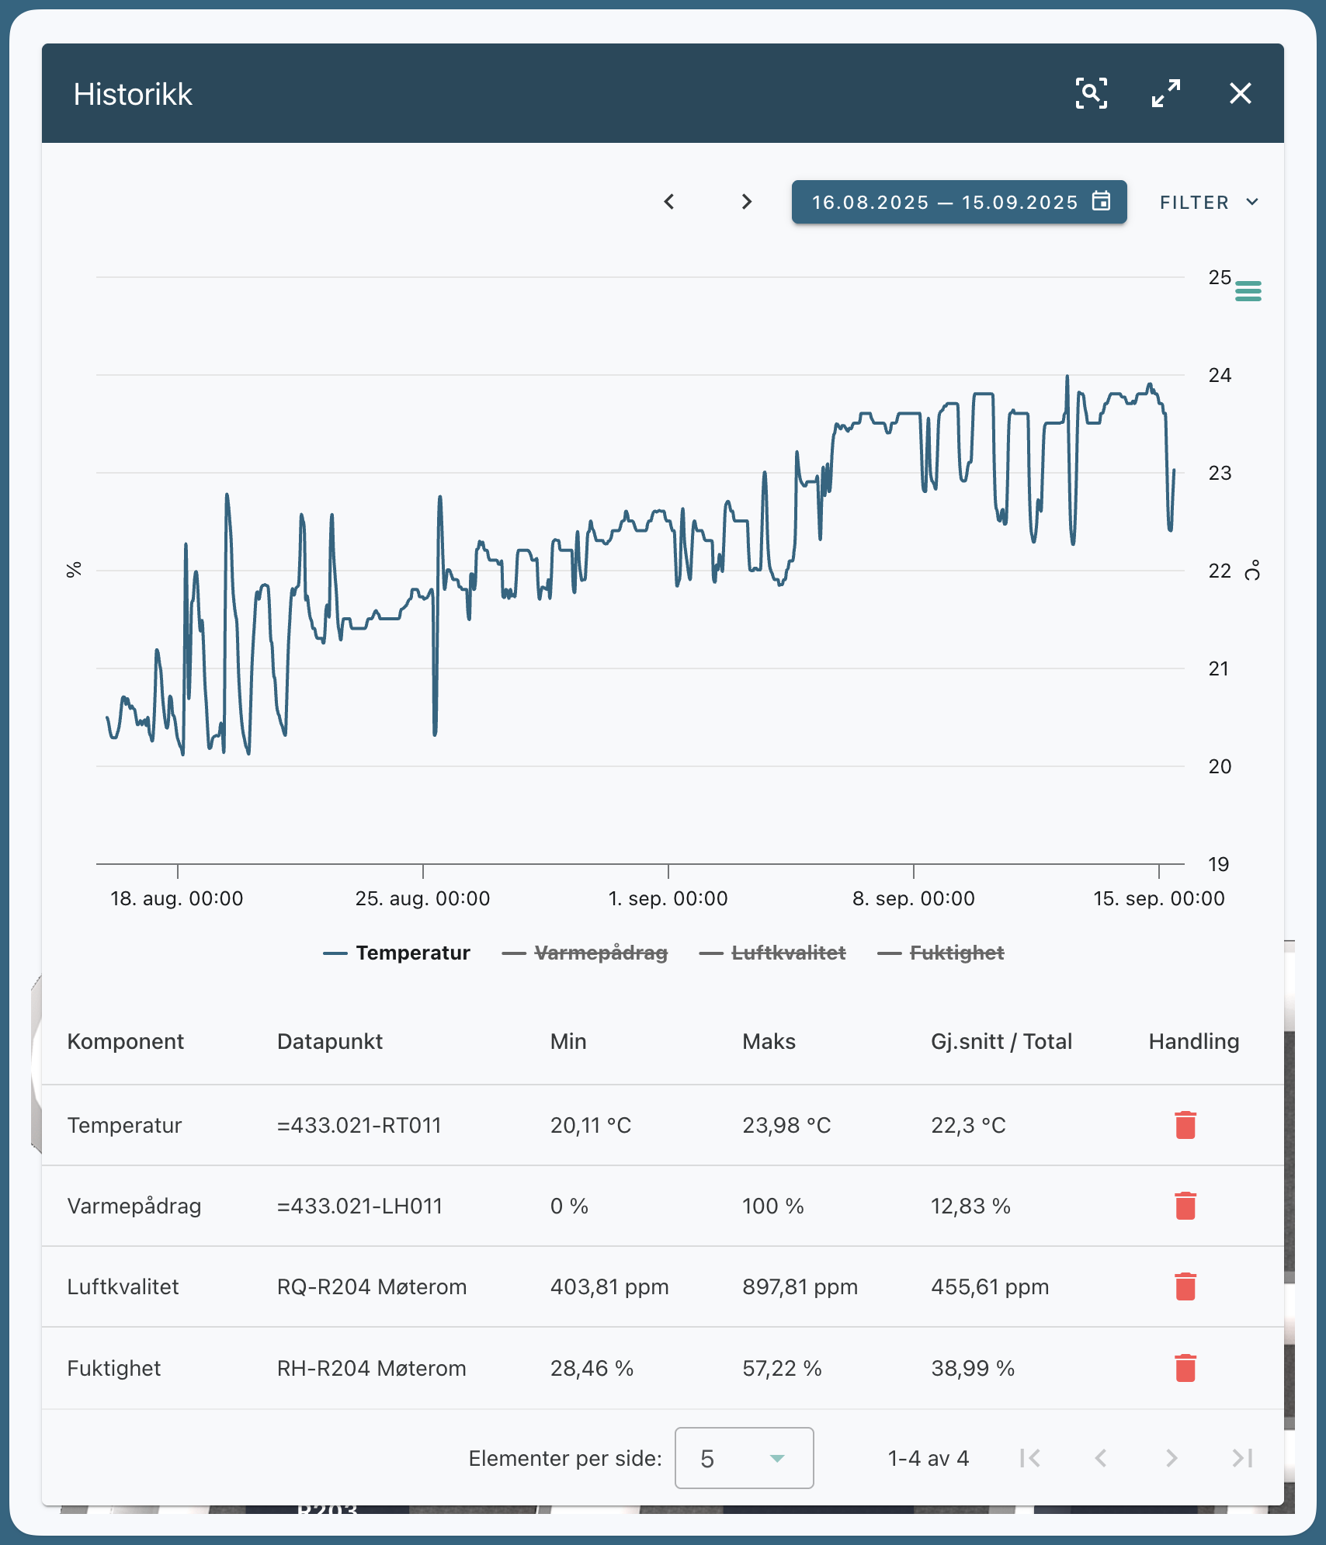Expand the FILTER dropdown

tap(1208, 203)
